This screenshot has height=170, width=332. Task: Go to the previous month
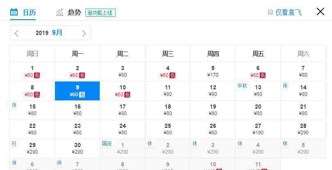pos(16,33)
